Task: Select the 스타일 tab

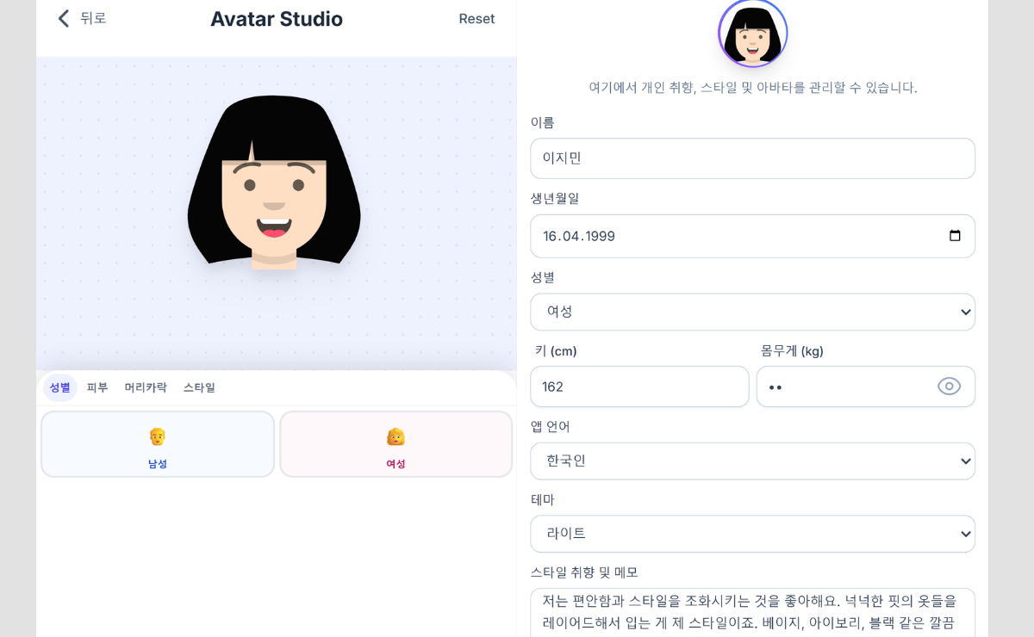Action: 199,387
